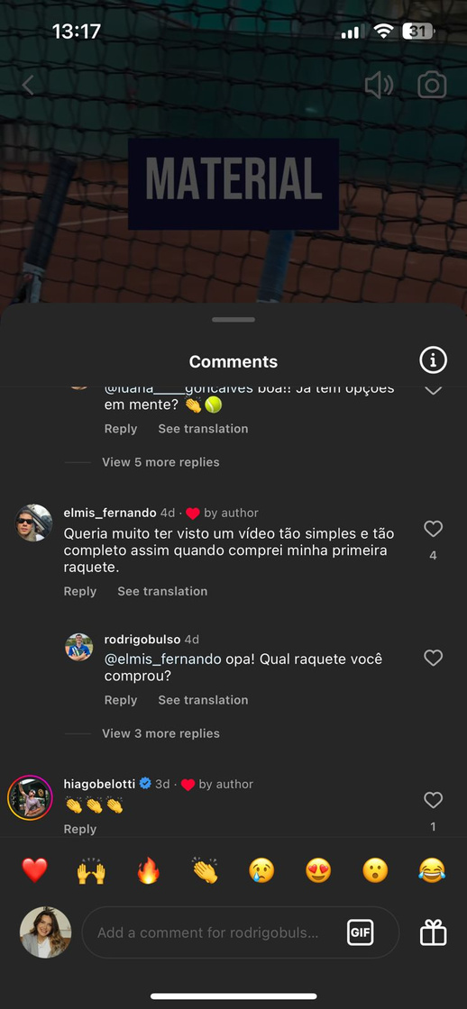Tap the gift box icon

pyautogui.click(x=434, y=932)
